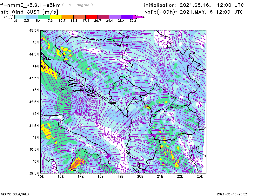Click the '43.5N' latitude label
This screenshot has height=196, width=254.
[34, 78]
